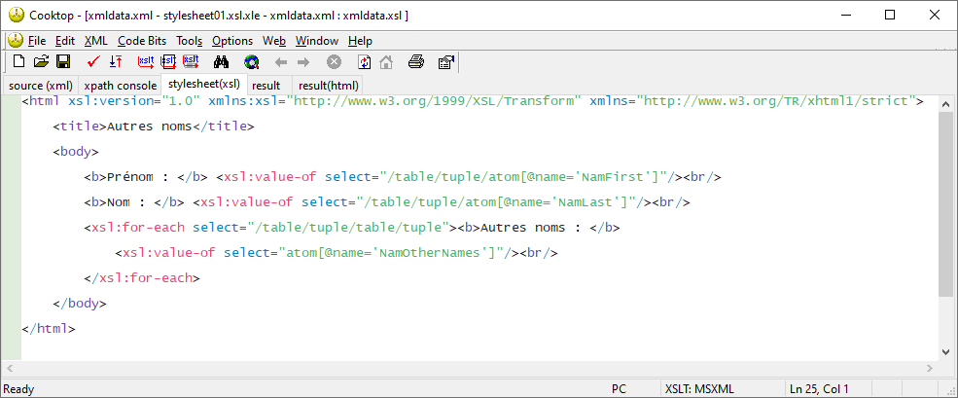Image resolution: width=958 pixels, height=398 pixels.
Task: Open the Web menu
Action: tap(274, 41)
